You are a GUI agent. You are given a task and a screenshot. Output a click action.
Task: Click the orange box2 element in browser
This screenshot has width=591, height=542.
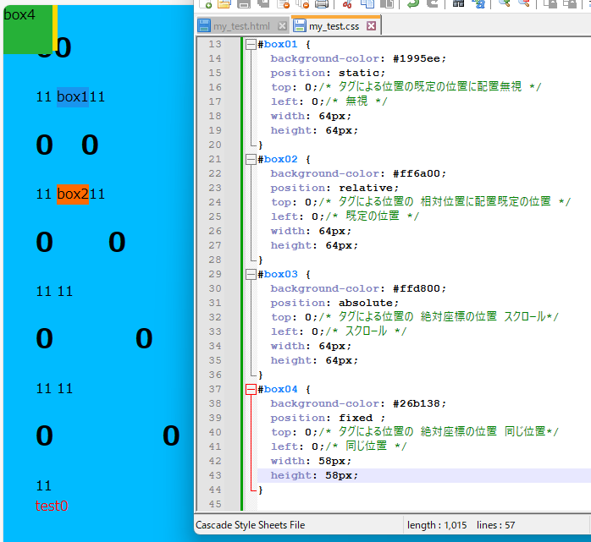click(73, 194)
